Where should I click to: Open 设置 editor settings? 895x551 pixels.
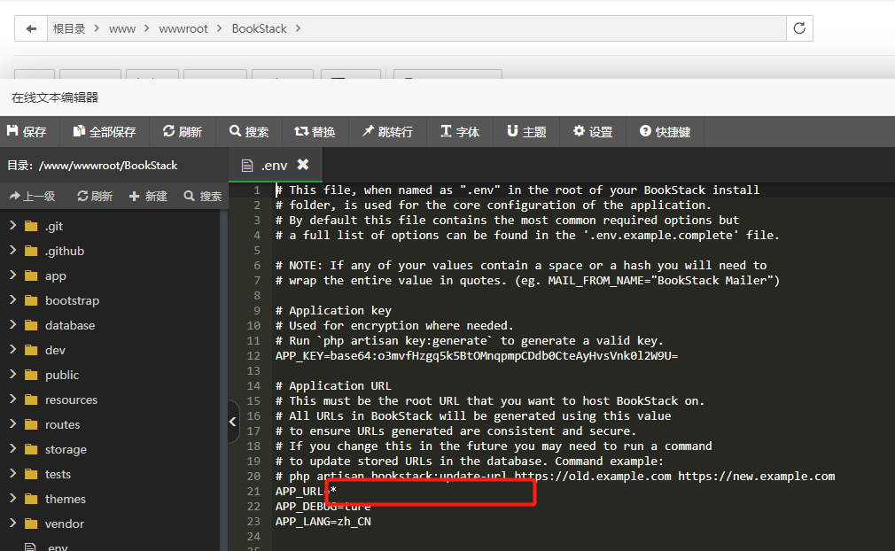[593, 132]
